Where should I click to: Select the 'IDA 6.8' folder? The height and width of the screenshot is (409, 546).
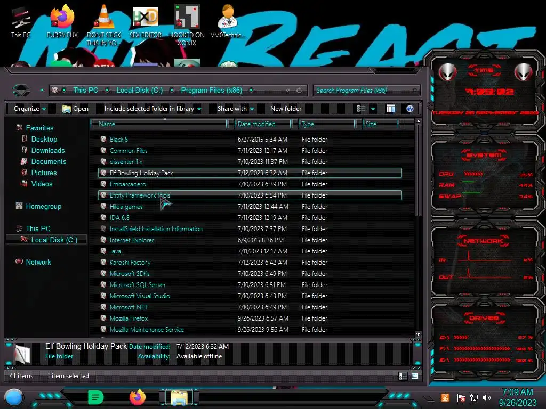click(x=250, y=218)
